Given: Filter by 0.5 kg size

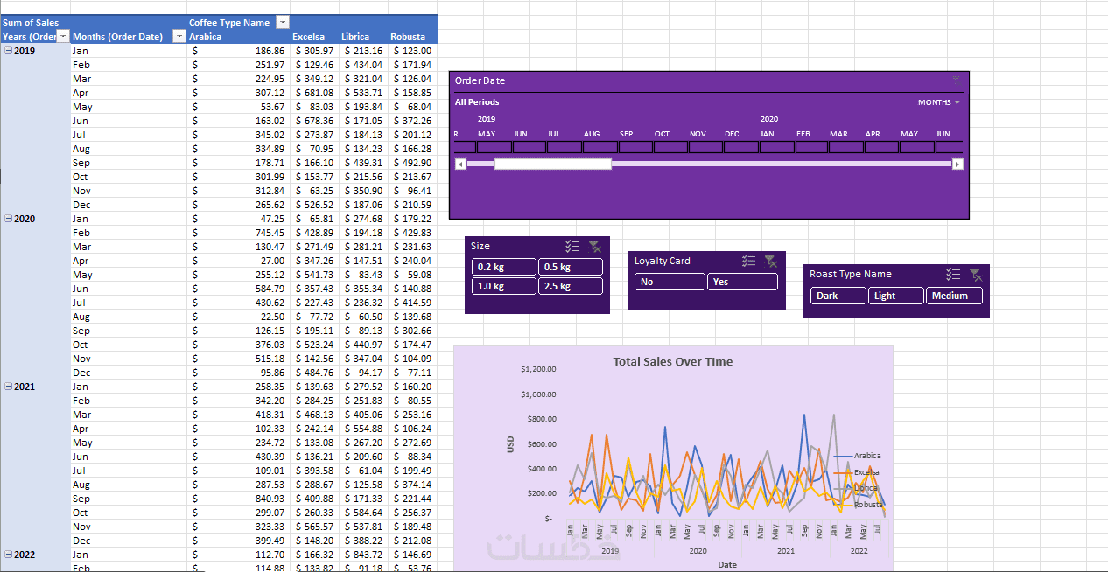Looking at the screenshot, I should coord(570,267).
